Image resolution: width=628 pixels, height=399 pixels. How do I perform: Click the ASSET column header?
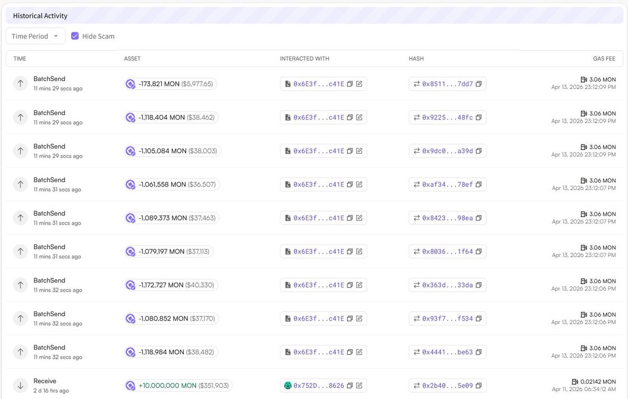132,59
